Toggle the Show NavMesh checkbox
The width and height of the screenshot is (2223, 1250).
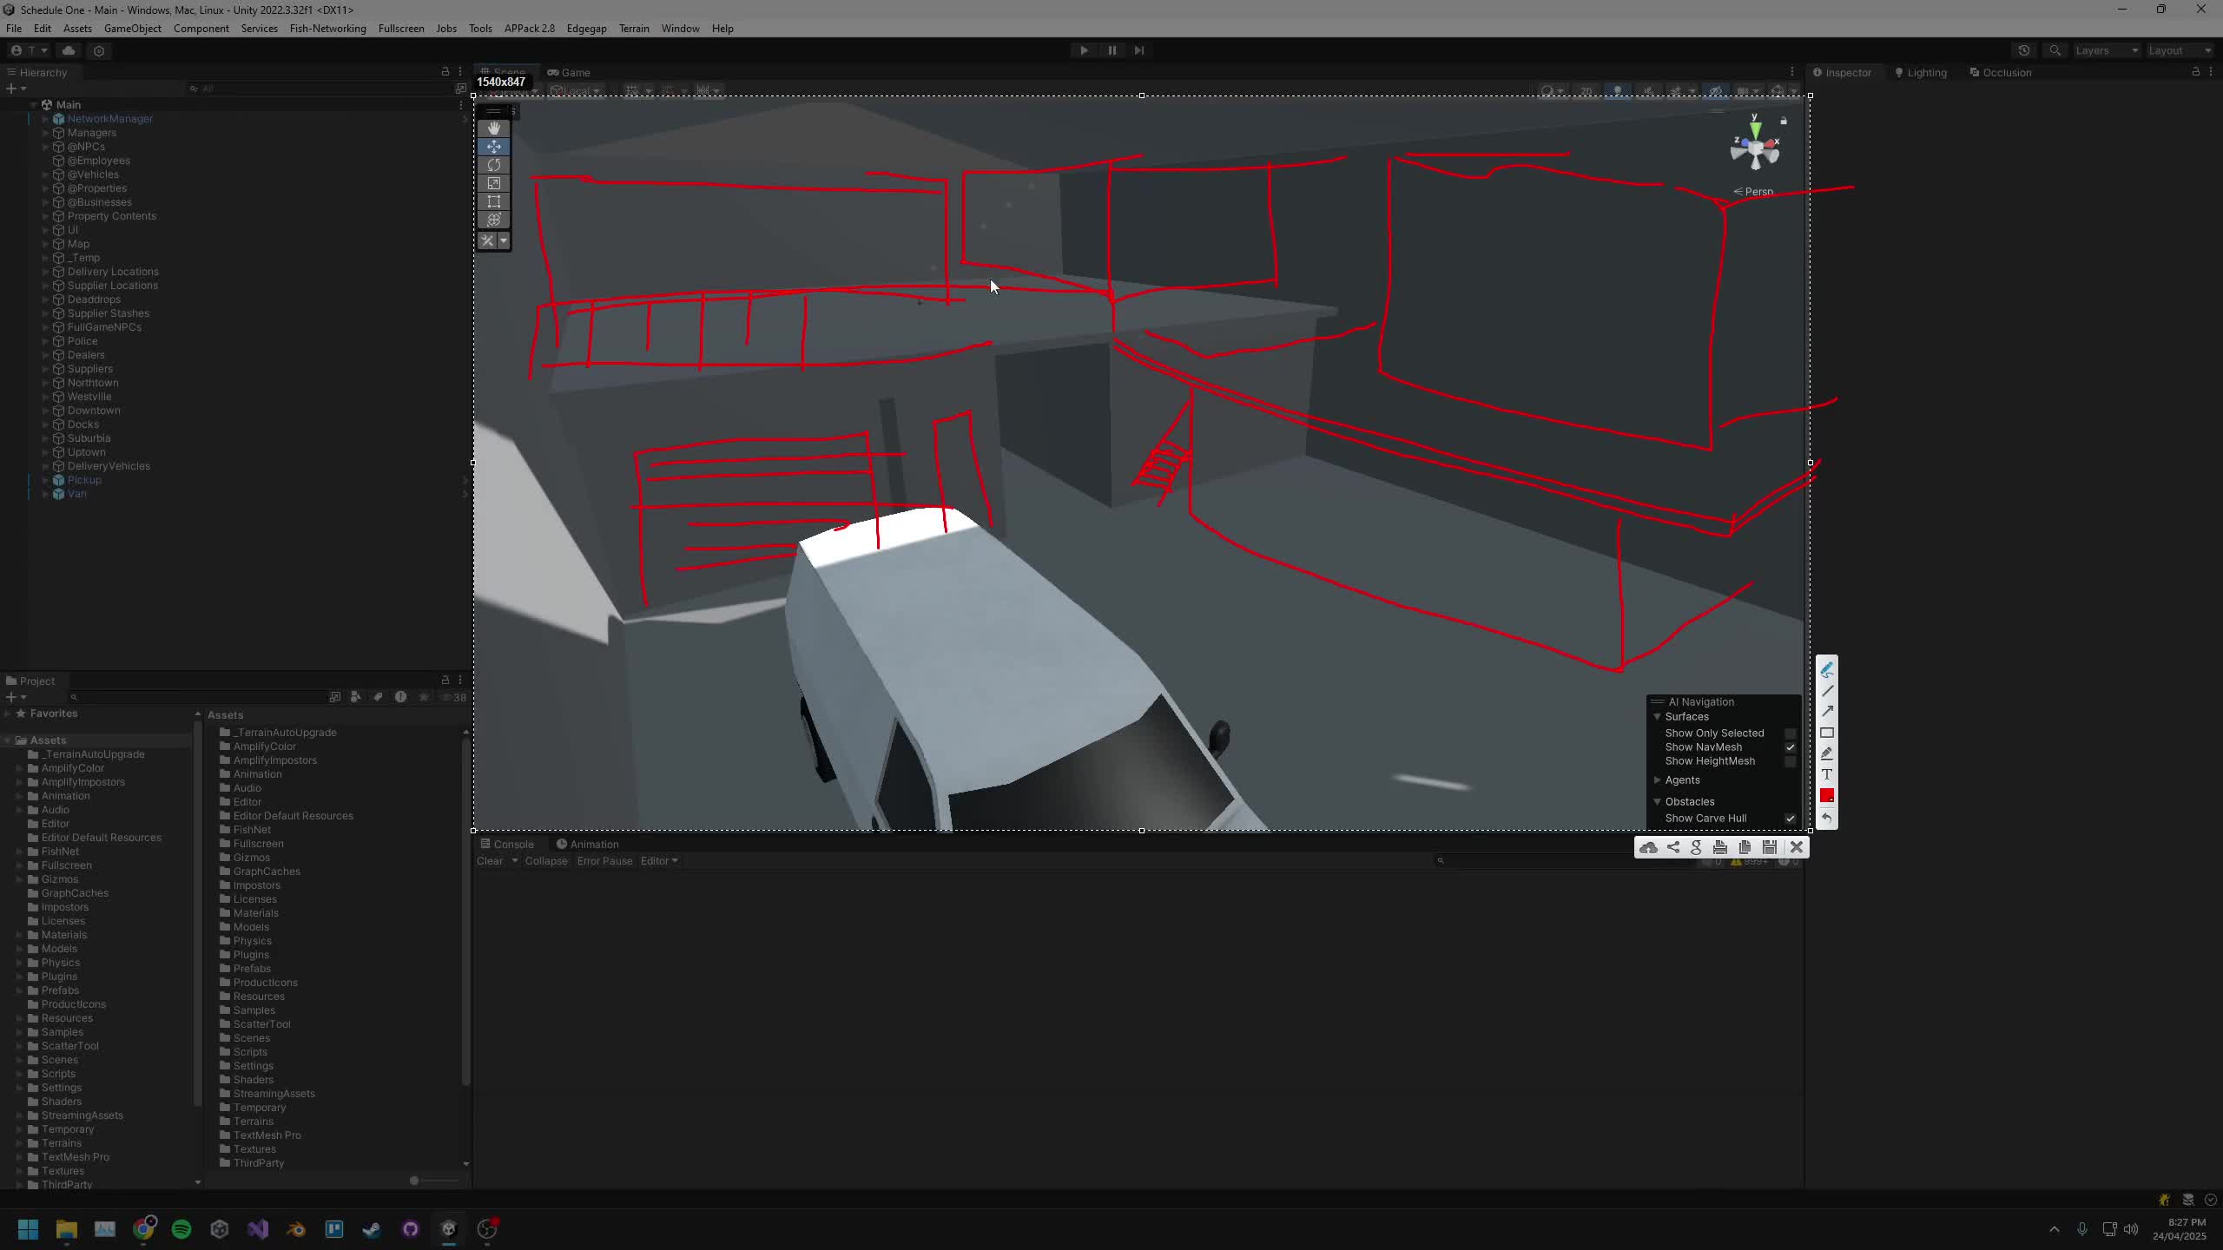(1790, 747)
